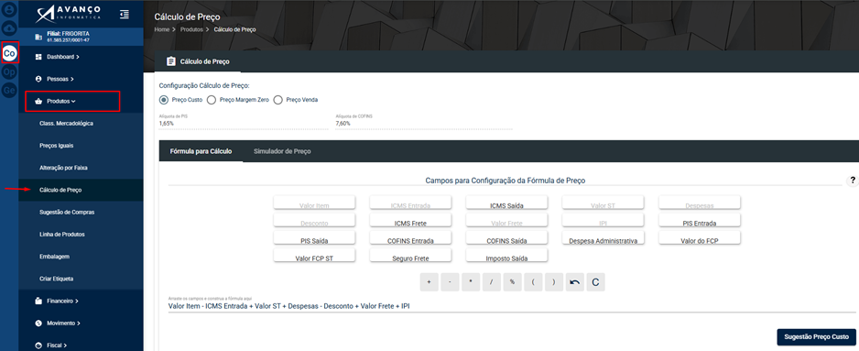Select the Co module icon
859x351 pixels.
pyautogui.click(x=9, y=53)
